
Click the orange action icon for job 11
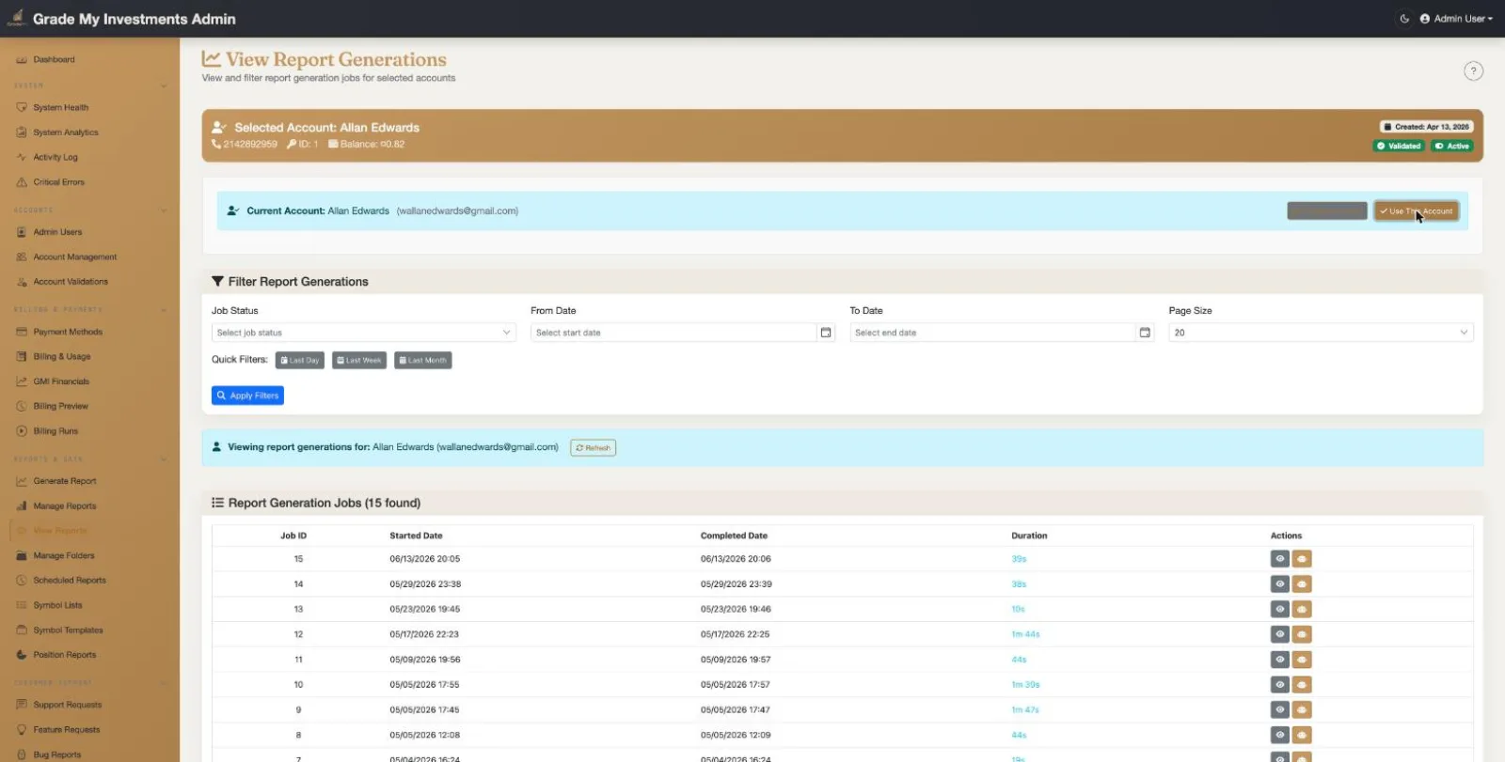point(1302,660)
